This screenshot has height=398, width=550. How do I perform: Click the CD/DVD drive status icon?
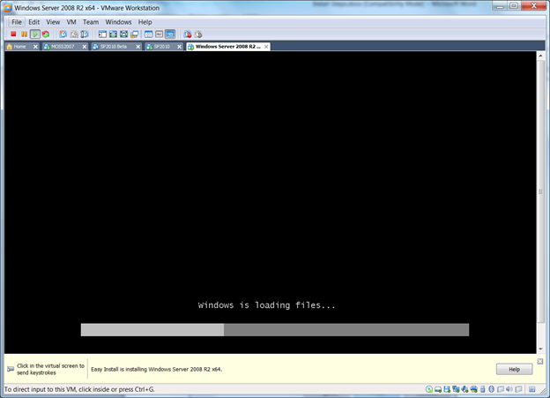pyautogui.click(x=429, y=389)
